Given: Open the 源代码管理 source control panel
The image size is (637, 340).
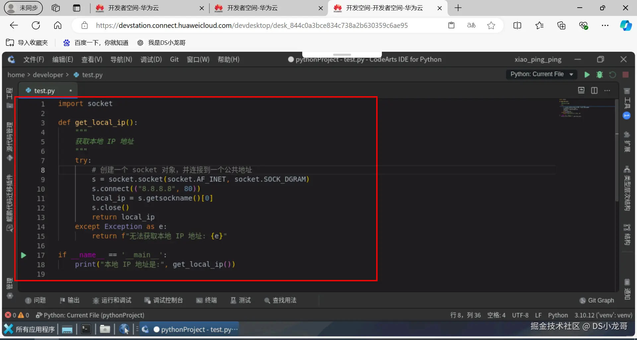Looking at the screenshot, I should click(x=10, y=141).
